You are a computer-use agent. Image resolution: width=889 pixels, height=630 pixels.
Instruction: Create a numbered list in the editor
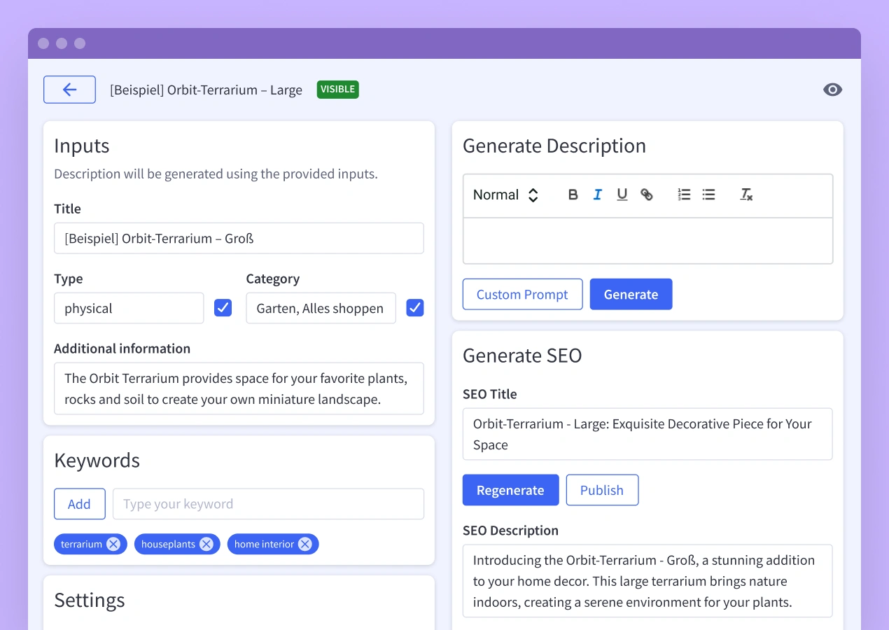(684, 195)
